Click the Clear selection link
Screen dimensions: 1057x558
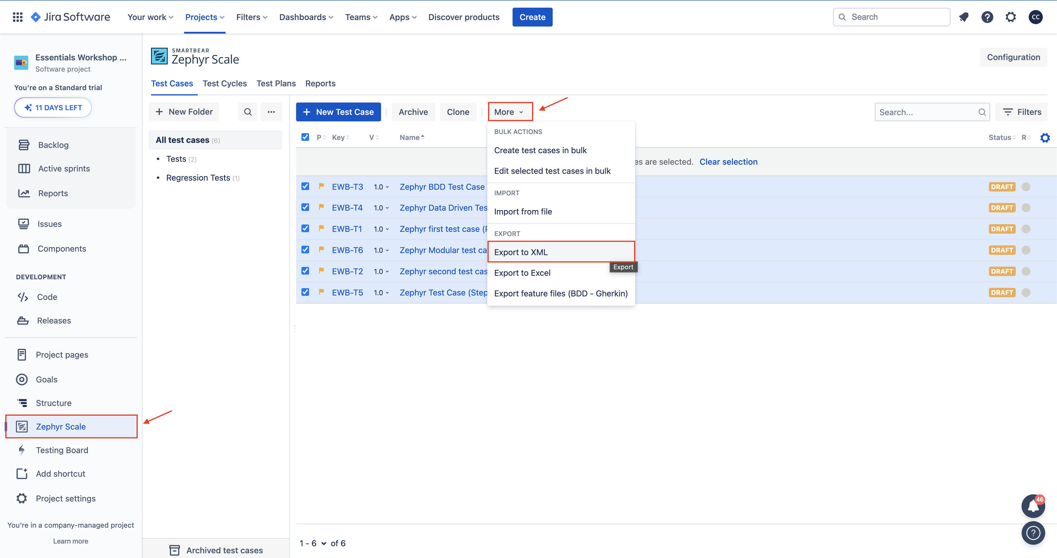pos(728,161)
